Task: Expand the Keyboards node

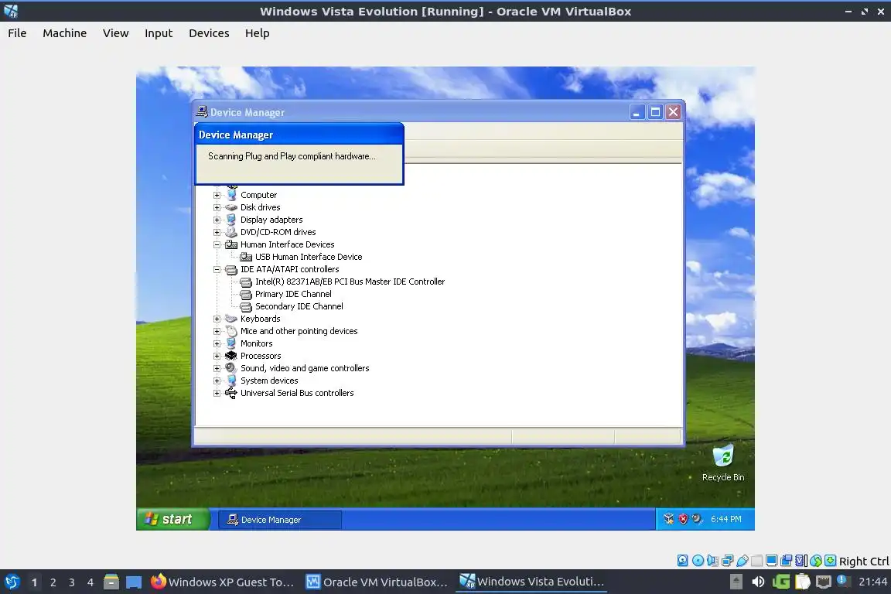Action: point(217,319)
